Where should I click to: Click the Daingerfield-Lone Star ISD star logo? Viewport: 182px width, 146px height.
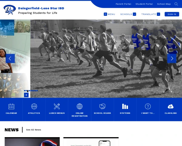click(x=10, y=10)
